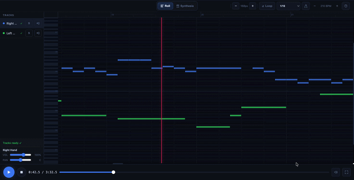Click the master volume speaker icon
This screenshot has height=180, width=354.
(336, 172)
